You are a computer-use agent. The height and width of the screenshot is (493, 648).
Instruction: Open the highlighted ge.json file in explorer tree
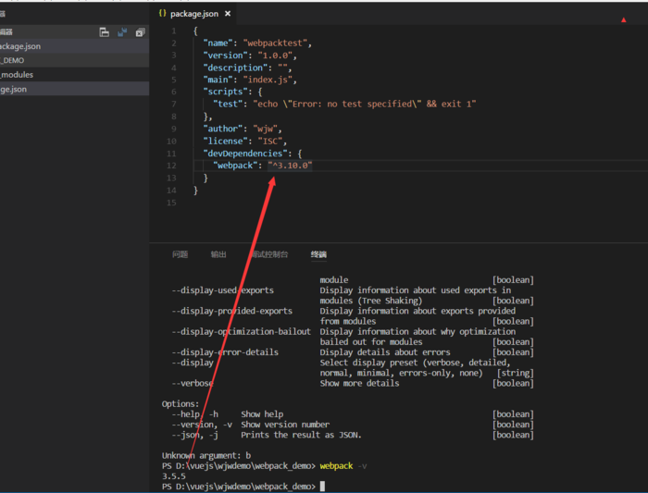click(74, 89)
